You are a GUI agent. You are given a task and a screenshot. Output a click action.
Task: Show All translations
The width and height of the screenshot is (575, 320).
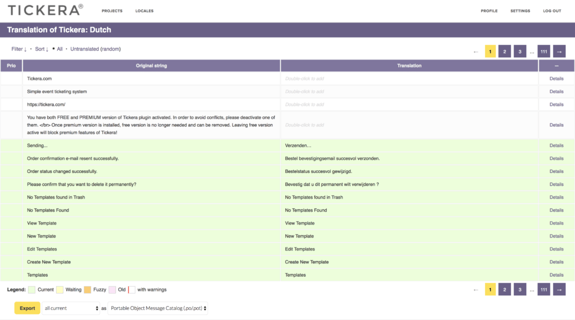60,49
